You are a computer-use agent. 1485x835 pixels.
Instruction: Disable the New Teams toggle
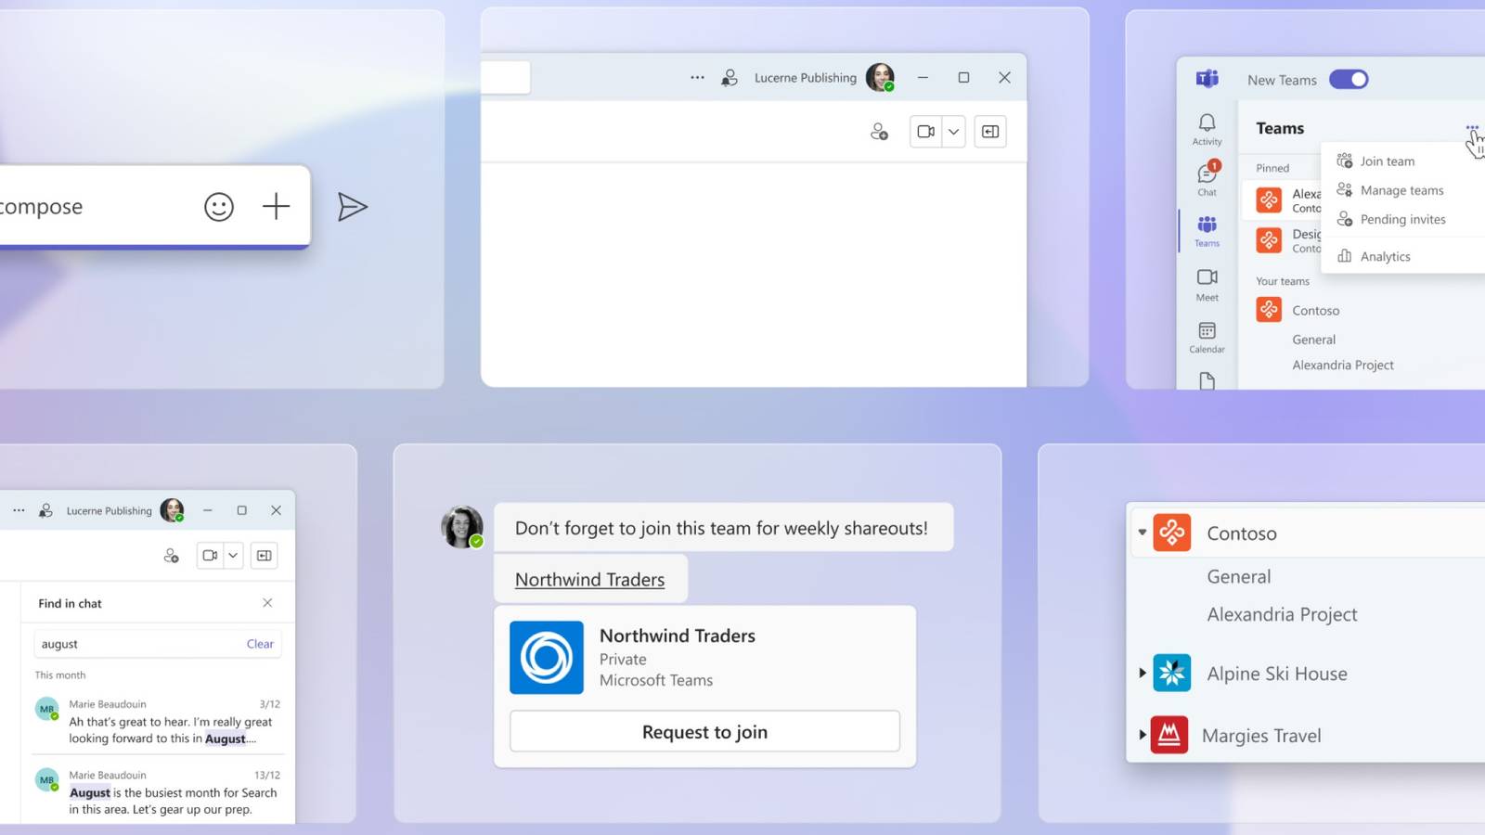tap(1349, 79)
